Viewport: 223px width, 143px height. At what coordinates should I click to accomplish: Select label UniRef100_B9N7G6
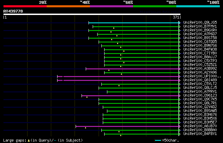point(200,46)
